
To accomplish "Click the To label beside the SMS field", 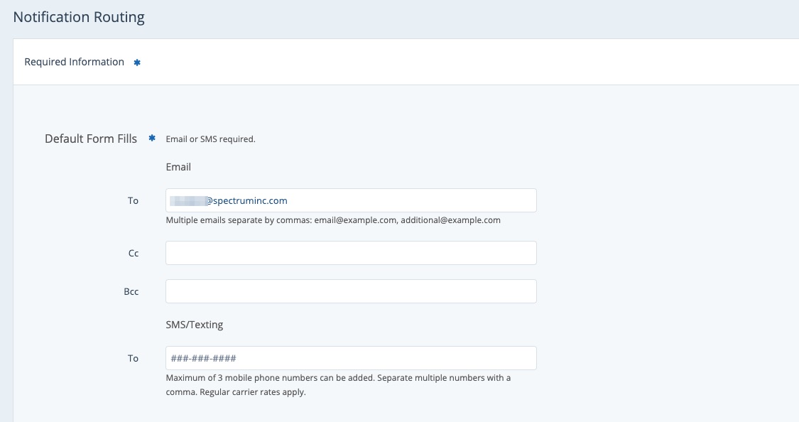I will pos(133,359).
